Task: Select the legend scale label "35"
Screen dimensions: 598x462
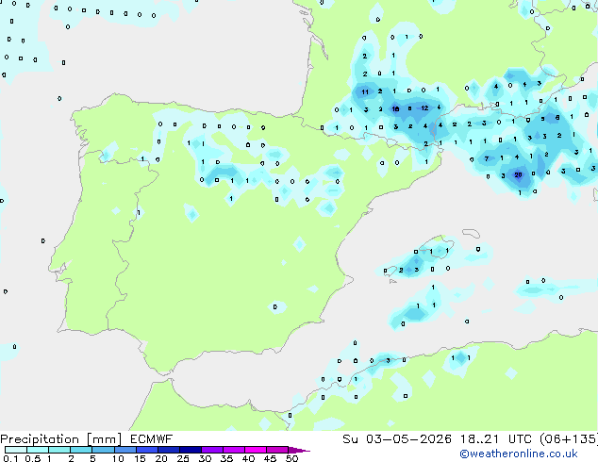Action: pyautogui.click(x=226, y=458)
